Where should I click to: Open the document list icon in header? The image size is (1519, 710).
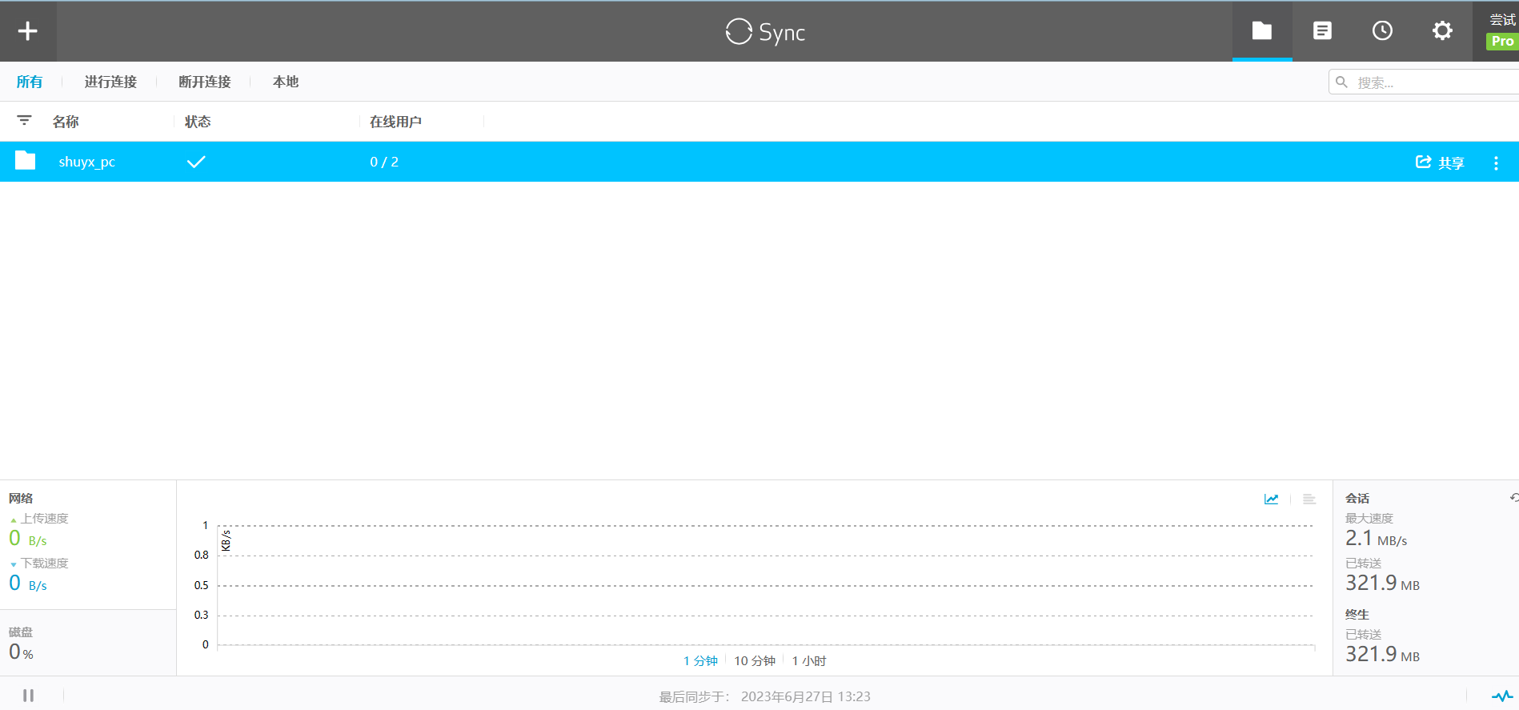pyautogui.click(x=1322, y=31)
